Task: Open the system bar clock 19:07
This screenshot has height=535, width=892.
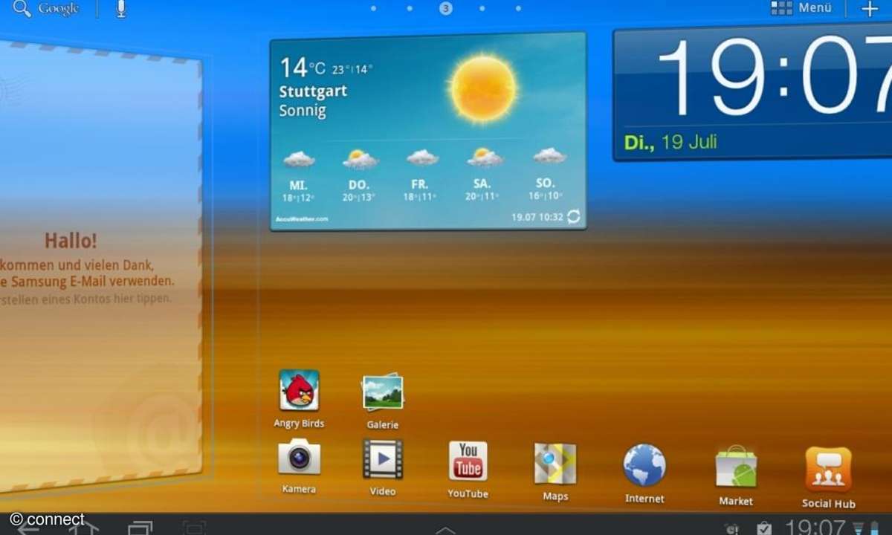Action: [x=815, y=528]
